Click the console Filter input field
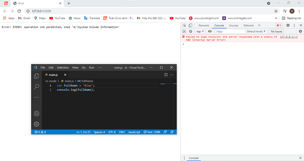Screen dimensions: 304x161 [230, 31]
